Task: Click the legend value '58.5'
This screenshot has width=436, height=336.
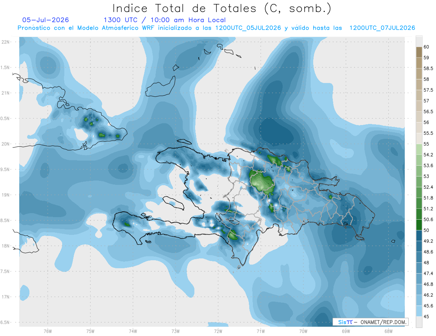Action: (x=428, y=69)
